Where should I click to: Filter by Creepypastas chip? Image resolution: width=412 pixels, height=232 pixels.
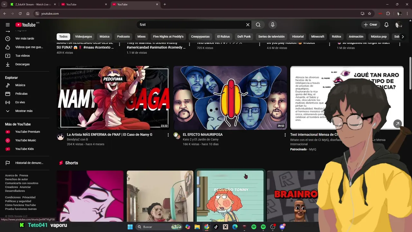(200, 37)
